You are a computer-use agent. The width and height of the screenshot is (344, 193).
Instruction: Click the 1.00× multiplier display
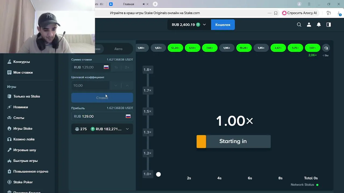[235, 121]
